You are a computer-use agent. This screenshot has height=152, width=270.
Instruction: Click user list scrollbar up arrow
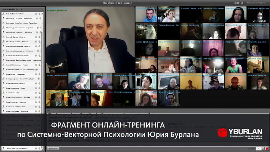click(42, 13)
